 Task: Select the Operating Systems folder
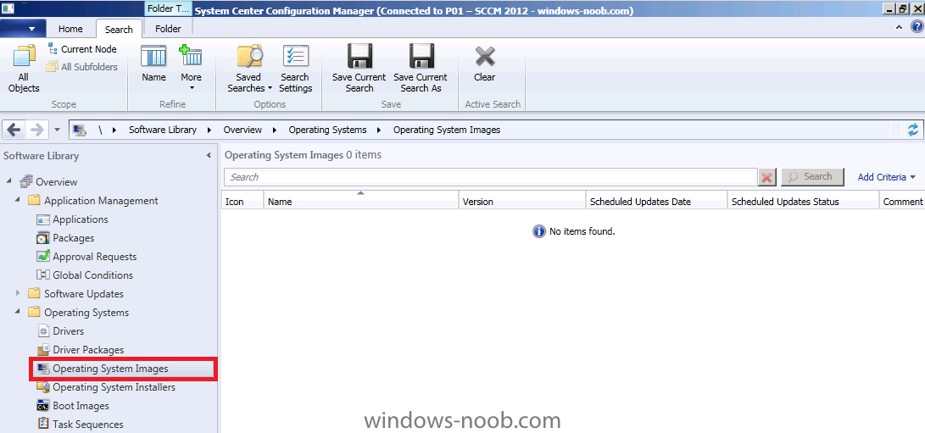pyautogui.click(x=86, y=313)
